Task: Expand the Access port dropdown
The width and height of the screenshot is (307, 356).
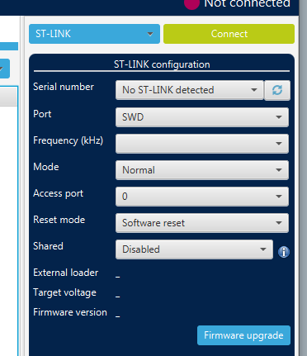Action: tap(202, 197)
